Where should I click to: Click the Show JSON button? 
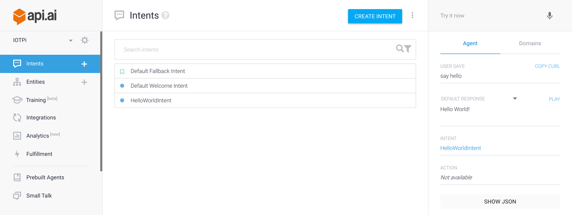pos(500,202)
